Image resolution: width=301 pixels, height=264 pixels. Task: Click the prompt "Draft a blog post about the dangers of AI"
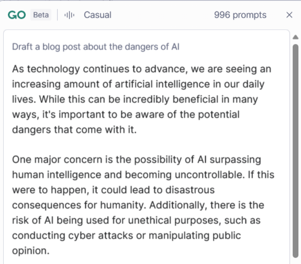(x=96, y=47)
